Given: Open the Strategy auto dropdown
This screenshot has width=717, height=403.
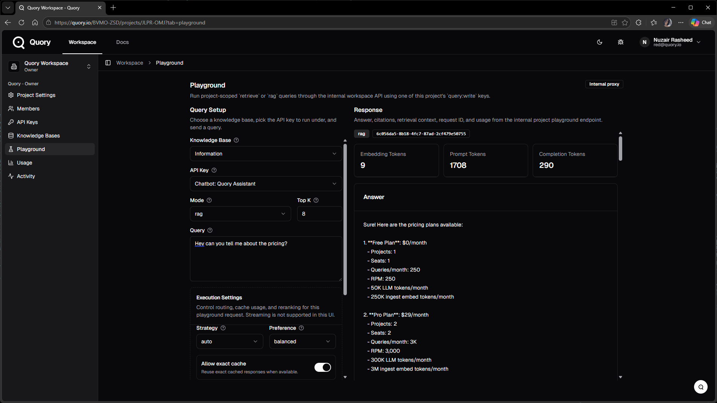Looking at the screenshot, I should (x=229, y=341).
